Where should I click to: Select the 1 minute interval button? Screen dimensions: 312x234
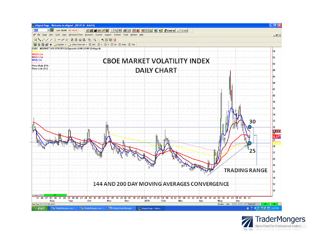99,44
